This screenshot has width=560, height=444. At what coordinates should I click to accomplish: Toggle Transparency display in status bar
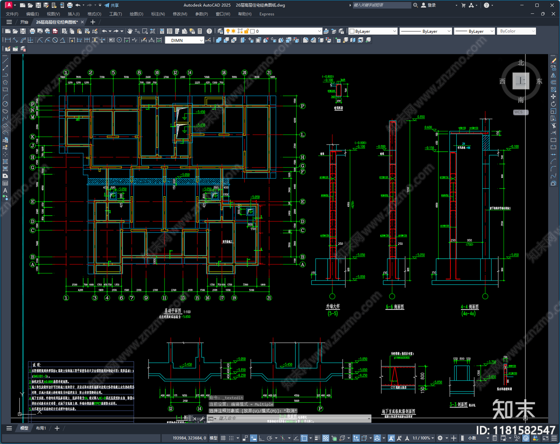click(325, 438)
